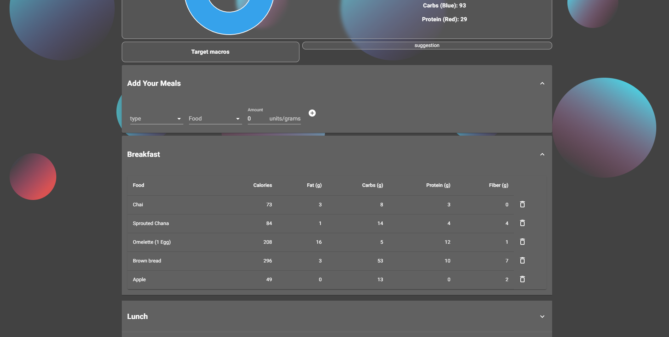Open the type dropdown arrow icon
The height and width of the screenshot is (337, 669).
pyautogui.click(x=179, y=119)
